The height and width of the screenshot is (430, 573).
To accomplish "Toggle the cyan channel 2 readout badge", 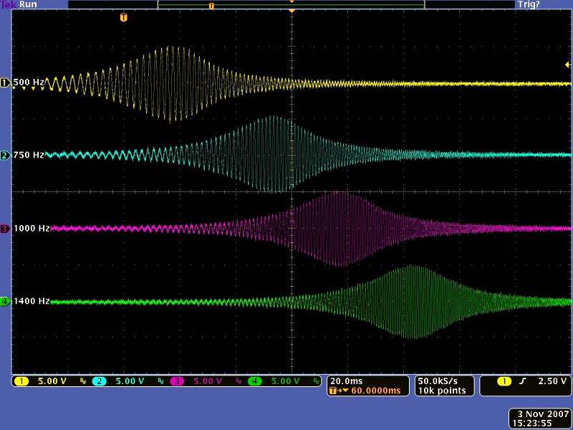I will 99,381.
